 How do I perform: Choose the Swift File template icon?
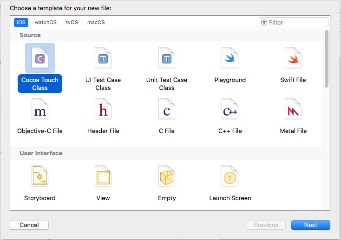coord(293,58)
